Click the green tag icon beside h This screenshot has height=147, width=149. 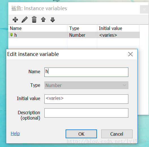[x=11, y=35]
